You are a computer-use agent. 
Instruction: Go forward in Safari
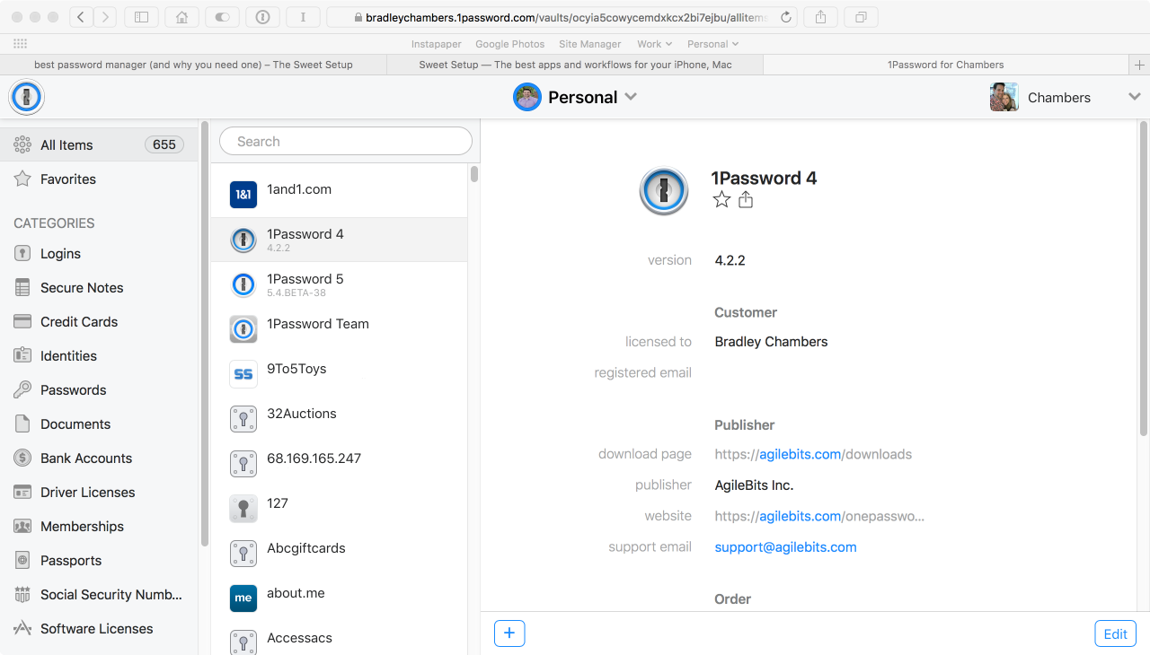point(105,17)
